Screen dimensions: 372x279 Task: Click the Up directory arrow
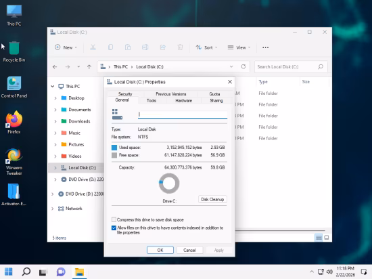tap(89, 67)
